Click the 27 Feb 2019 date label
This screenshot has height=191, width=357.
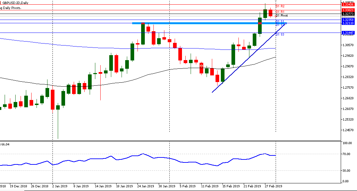click(x=273, y=186)
